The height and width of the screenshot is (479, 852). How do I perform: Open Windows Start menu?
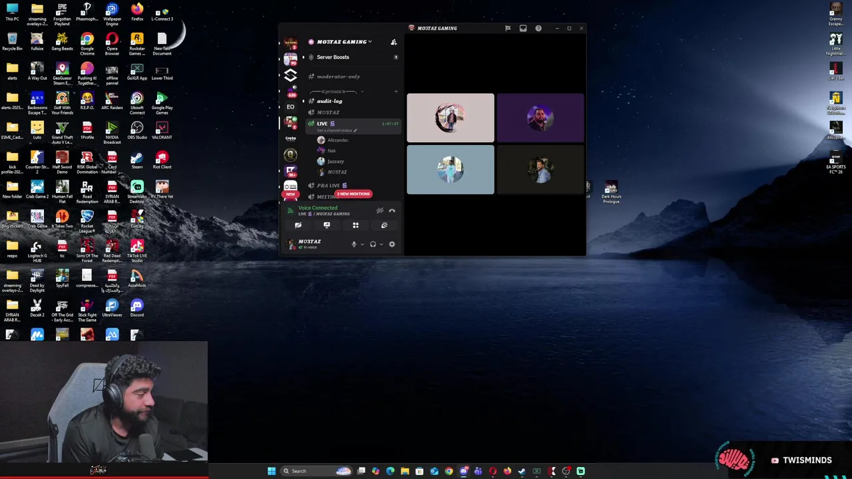click(x=272, y=471)
